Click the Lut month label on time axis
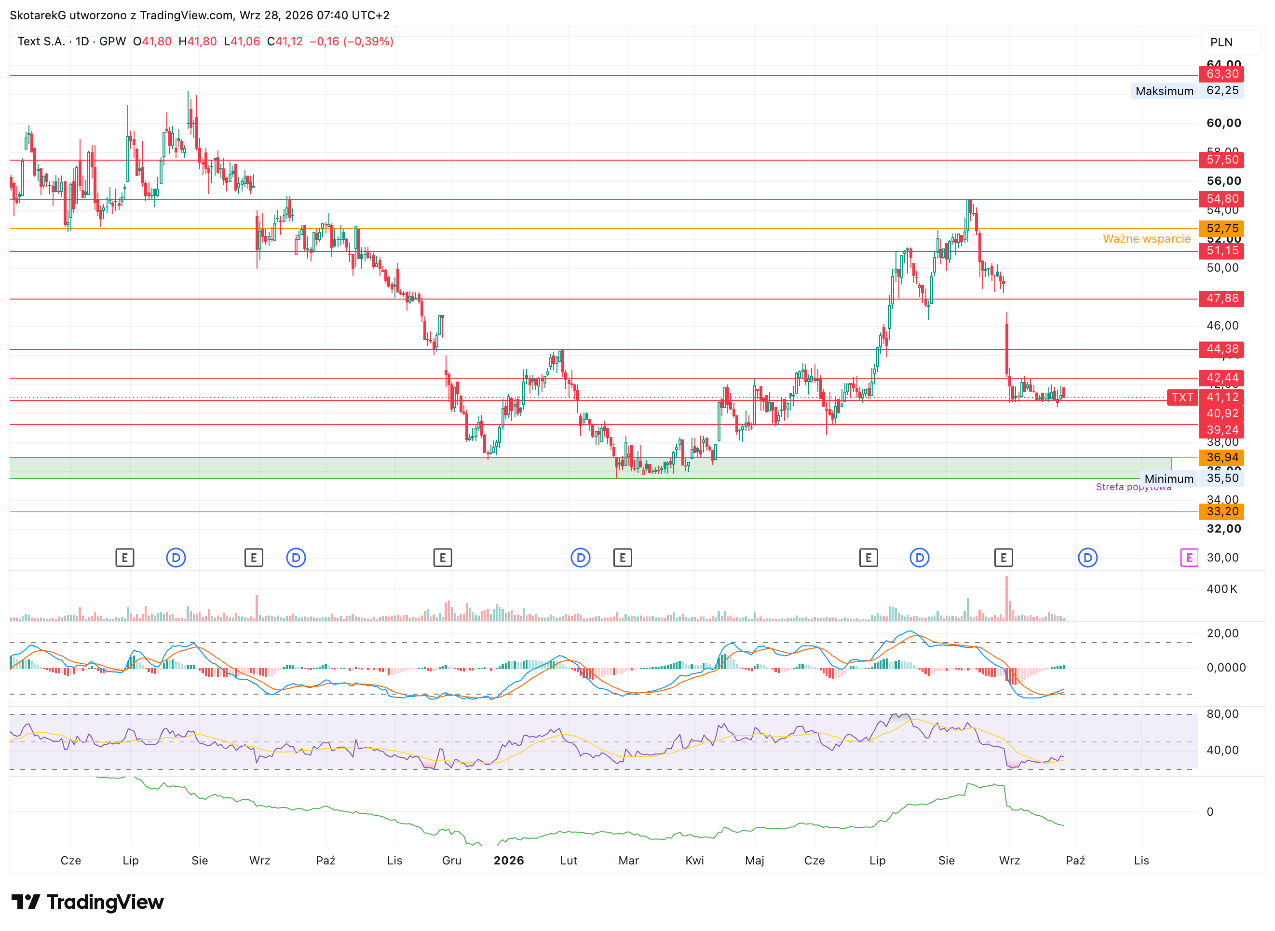Image resolution: width=1275 pixels, height=931 pixels. (569, 861)
